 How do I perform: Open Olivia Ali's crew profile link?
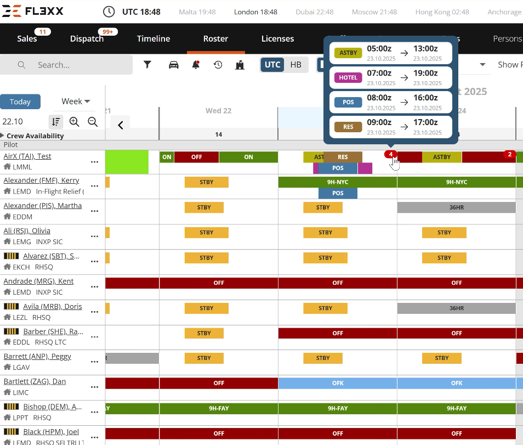(x=27, y=230)
